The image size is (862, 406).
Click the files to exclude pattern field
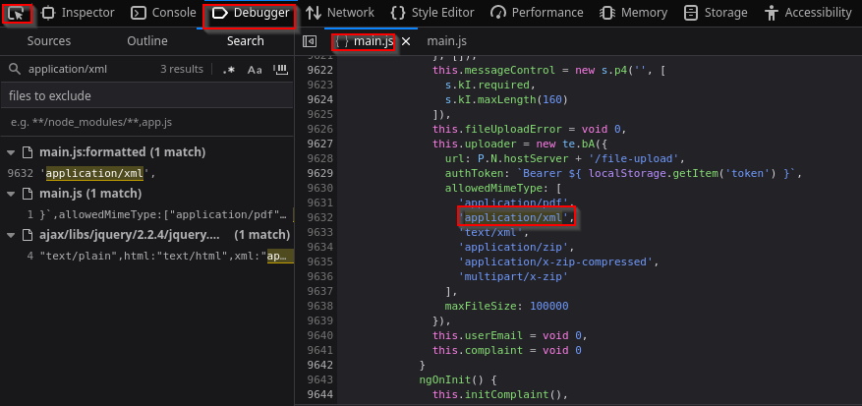coord(147,123)
